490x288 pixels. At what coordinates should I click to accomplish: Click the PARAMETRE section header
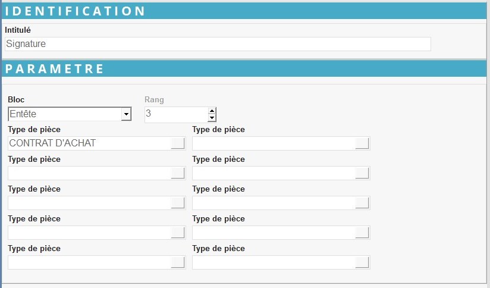click(245, 68)
